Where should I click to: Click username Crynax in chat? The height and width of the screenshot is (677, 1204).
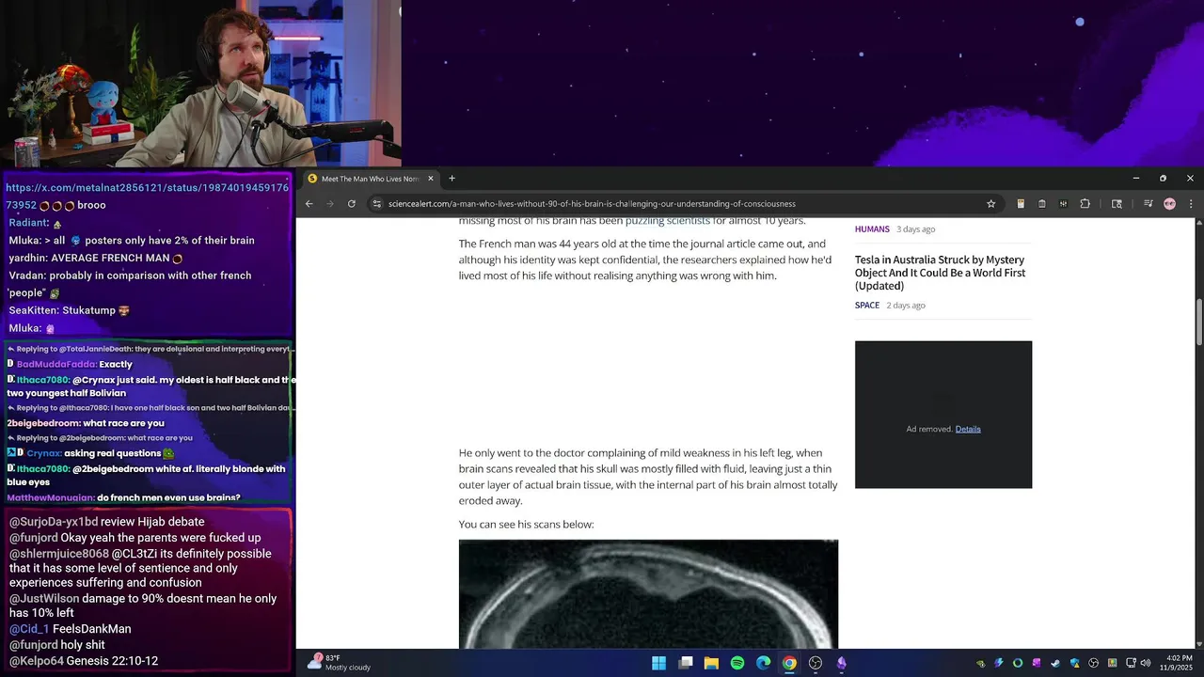point(44,454)
